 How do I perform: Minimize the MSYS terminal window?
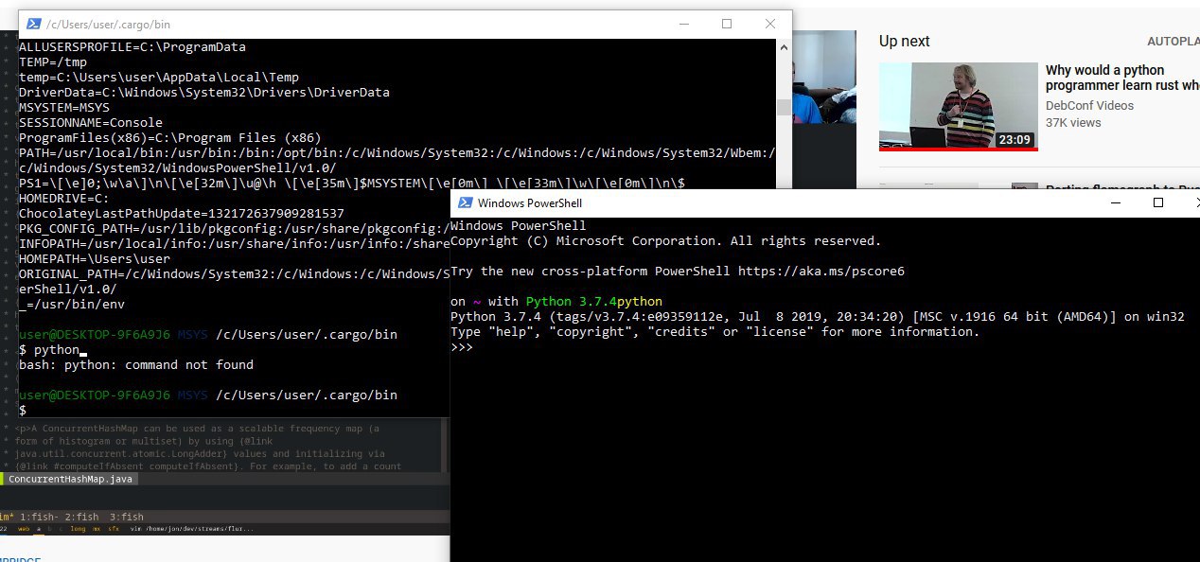(682, 25)
